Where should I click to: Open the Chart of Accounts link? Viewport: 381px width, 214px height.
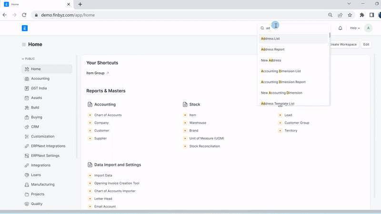108,115
